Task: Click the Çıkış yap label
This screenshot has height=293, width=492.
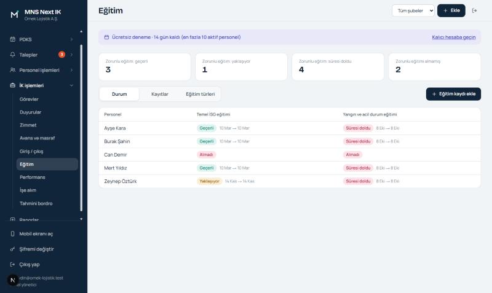Action: (x=30, y=265)
